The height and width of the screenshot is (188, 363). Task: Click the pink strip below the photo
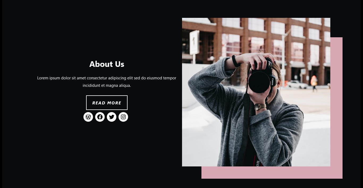pyautogui.click(x=272, y=173)
